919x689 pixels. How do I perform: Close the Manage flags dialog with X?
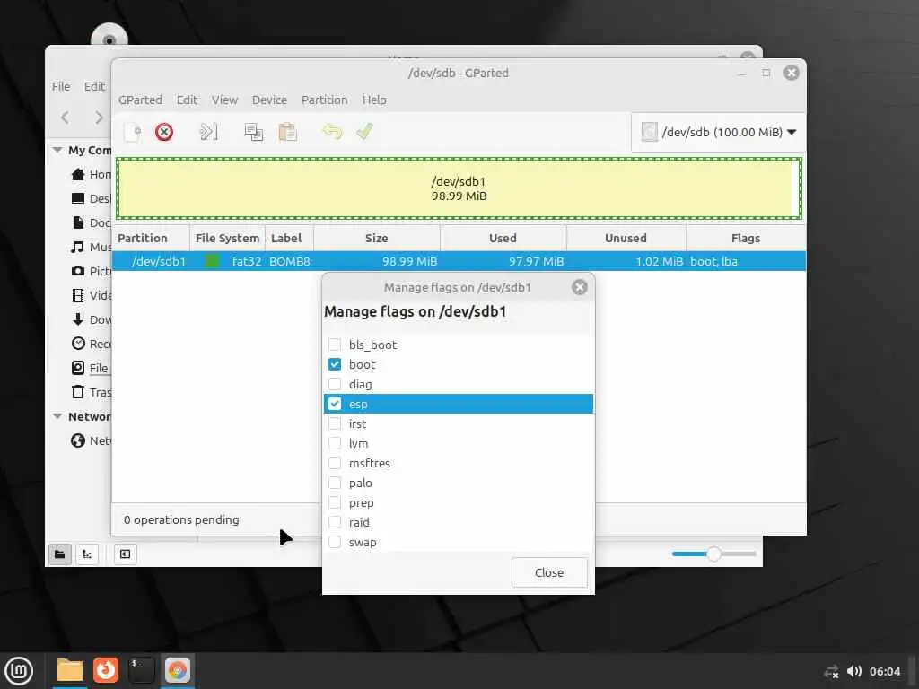pos(580,287)
